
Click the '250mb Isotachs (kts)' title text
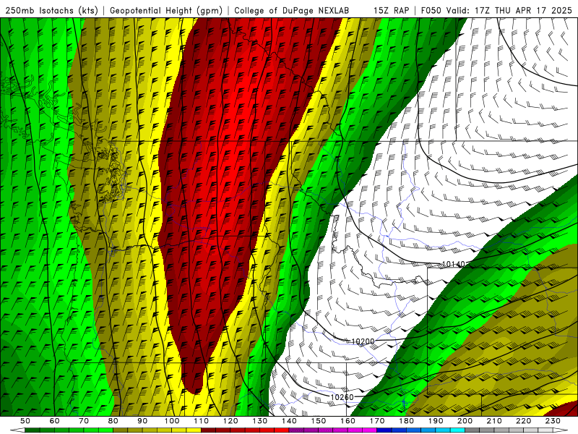(51, 11)
